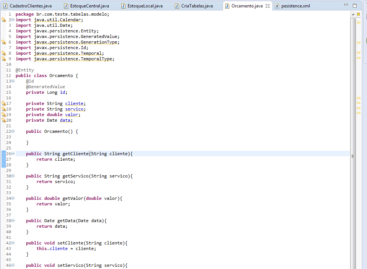Click the XML file icon on pesistence.xml tab

coord(277,6)
